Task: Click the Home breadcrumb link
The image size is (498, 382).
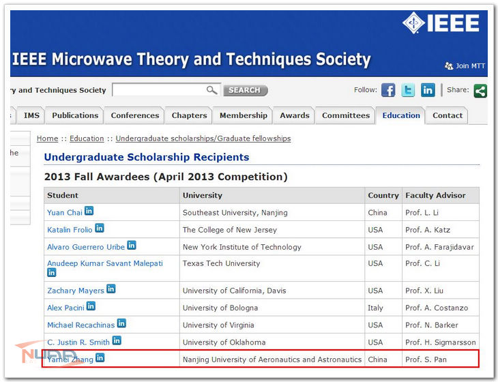Action: [47, 138]
